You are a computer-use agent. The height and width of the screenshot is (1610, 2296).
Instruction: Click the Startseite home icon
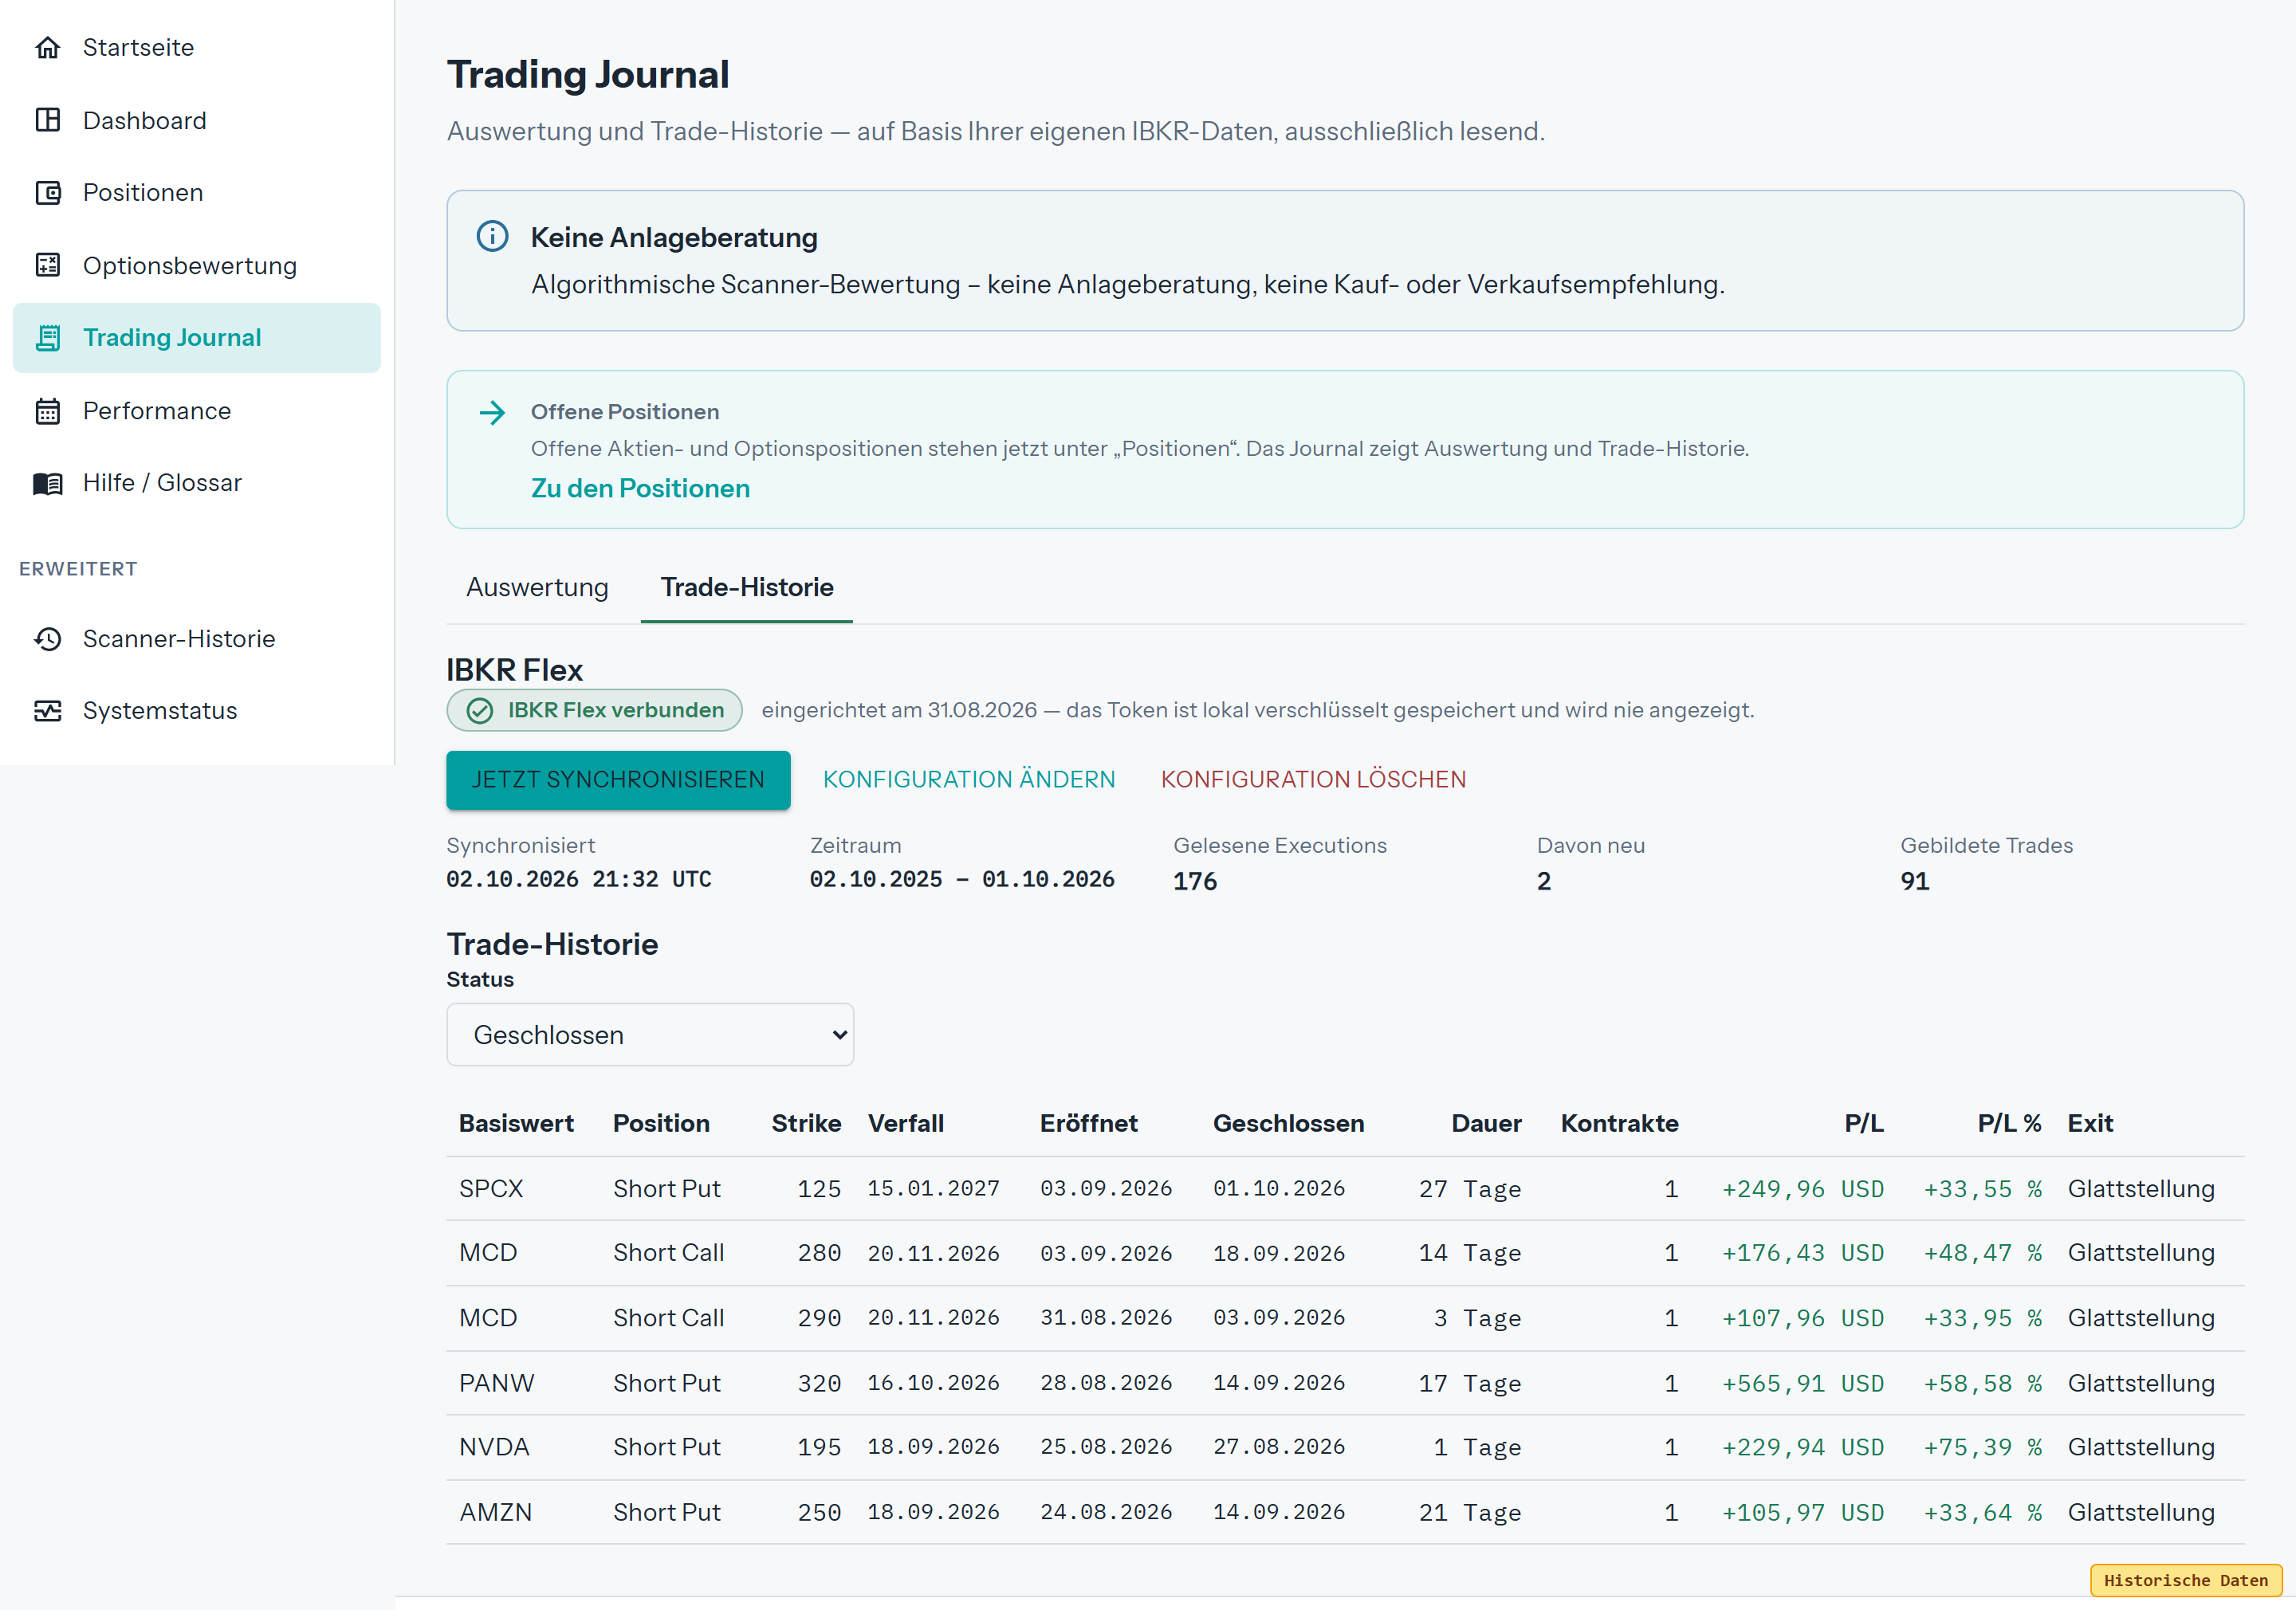point(48,47)
